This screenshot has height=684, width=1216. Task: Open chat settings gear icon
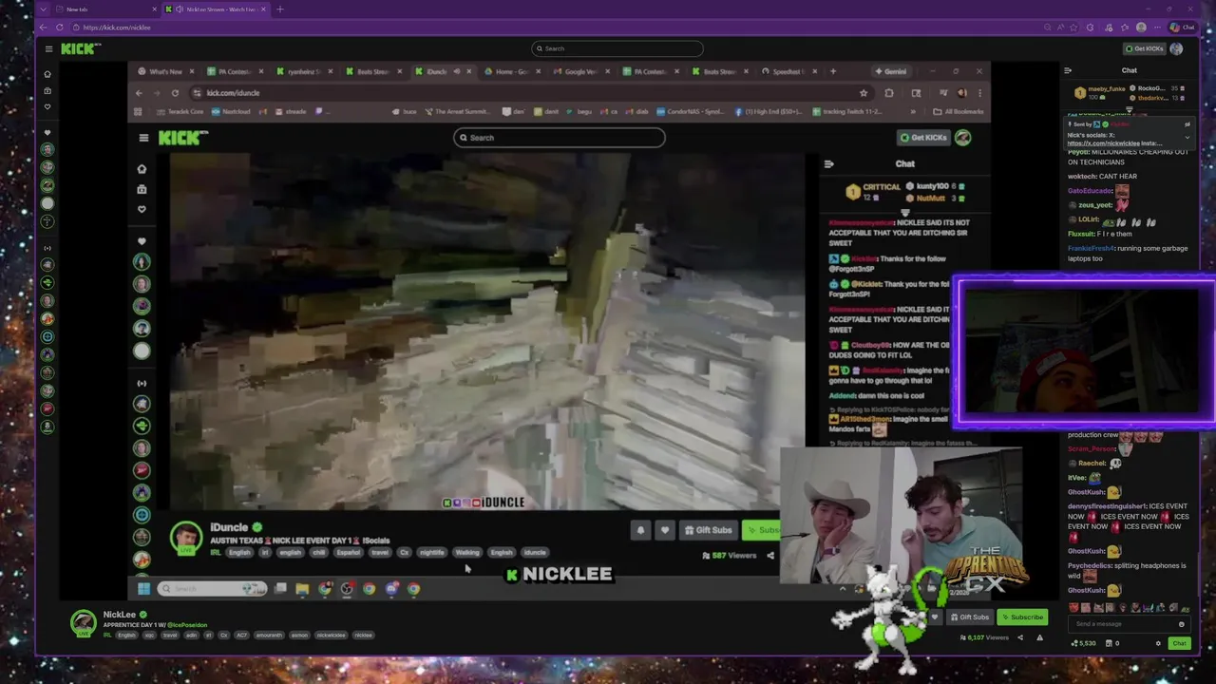pyautogui.click(x=1158, y=643)
